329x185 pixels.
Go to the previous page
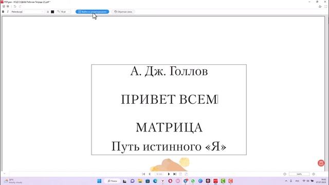[150, 174]
